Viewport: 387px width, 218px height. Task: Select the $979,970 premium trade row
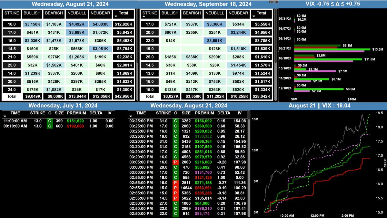(187, 157)
